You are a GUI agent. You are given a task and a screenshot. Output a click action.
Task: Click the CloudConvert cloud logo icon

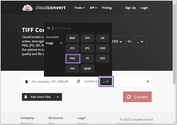pyautogui.click(x=27, y=8)
